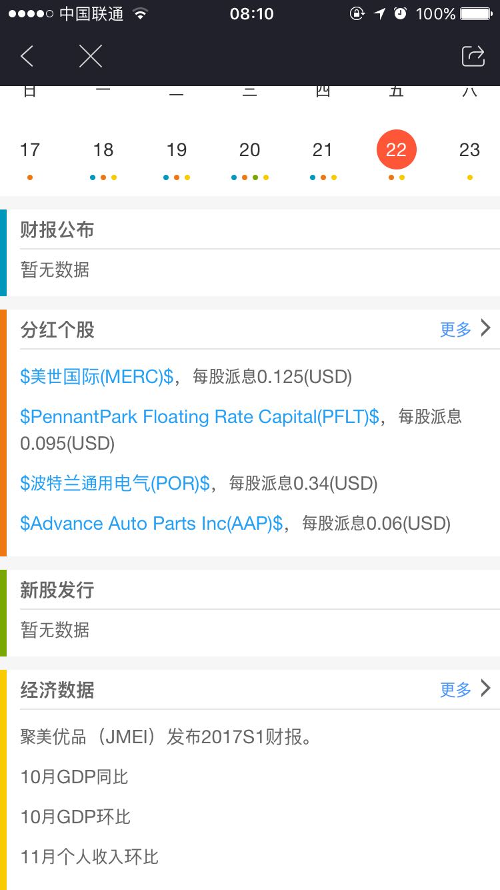
Task: Select Saturday the 23rd
Action: (x=469, y=151)
